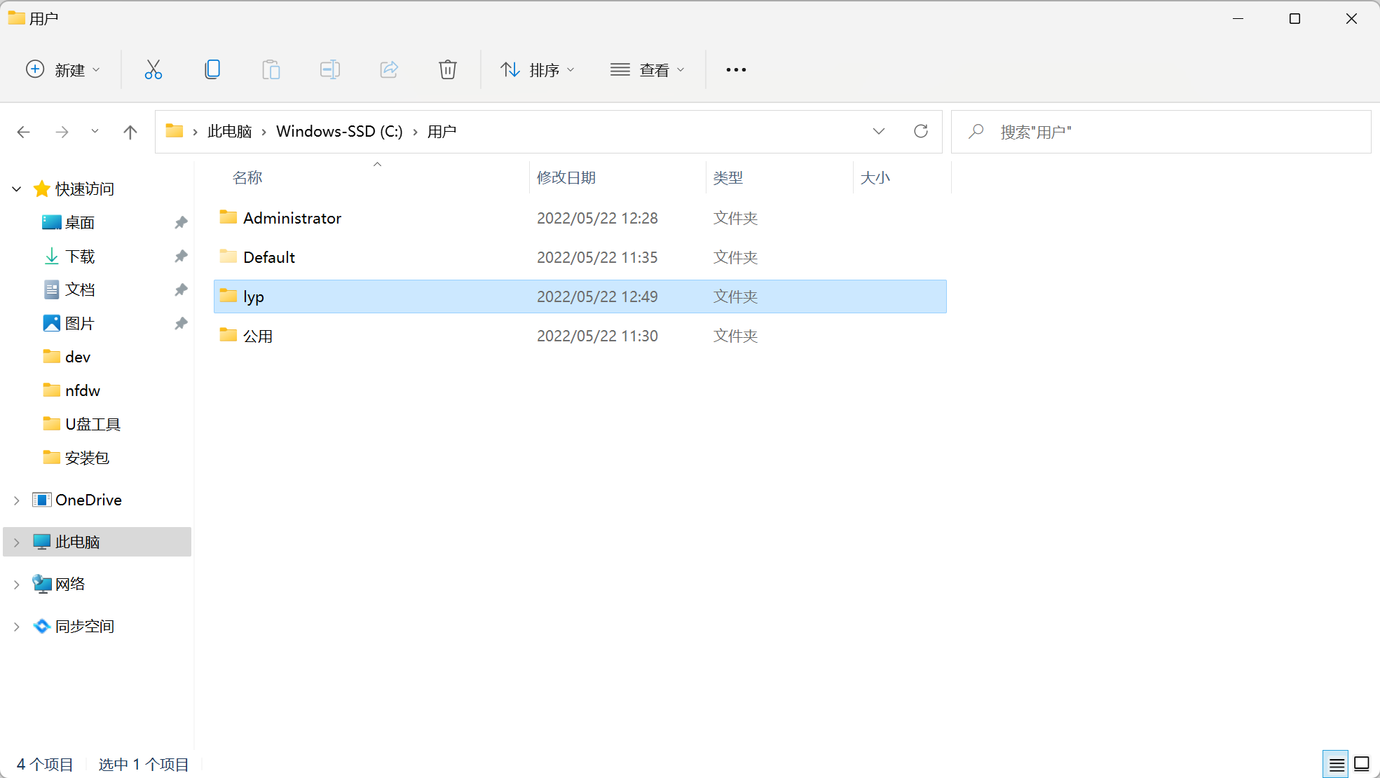Select the Administrator folder

coord(292,218)
